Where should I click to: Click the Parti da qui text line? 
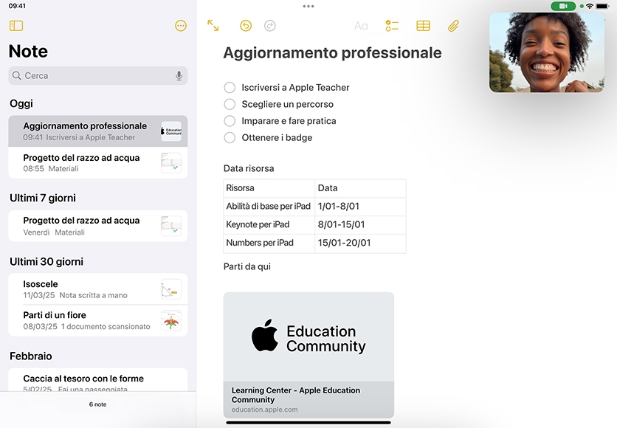247,266
